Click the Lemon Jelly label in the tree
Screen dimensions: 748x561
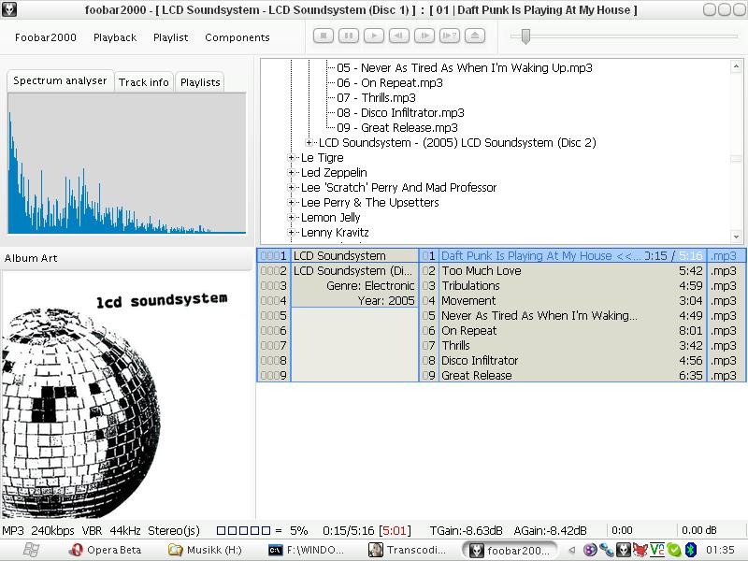coord(331,217)
